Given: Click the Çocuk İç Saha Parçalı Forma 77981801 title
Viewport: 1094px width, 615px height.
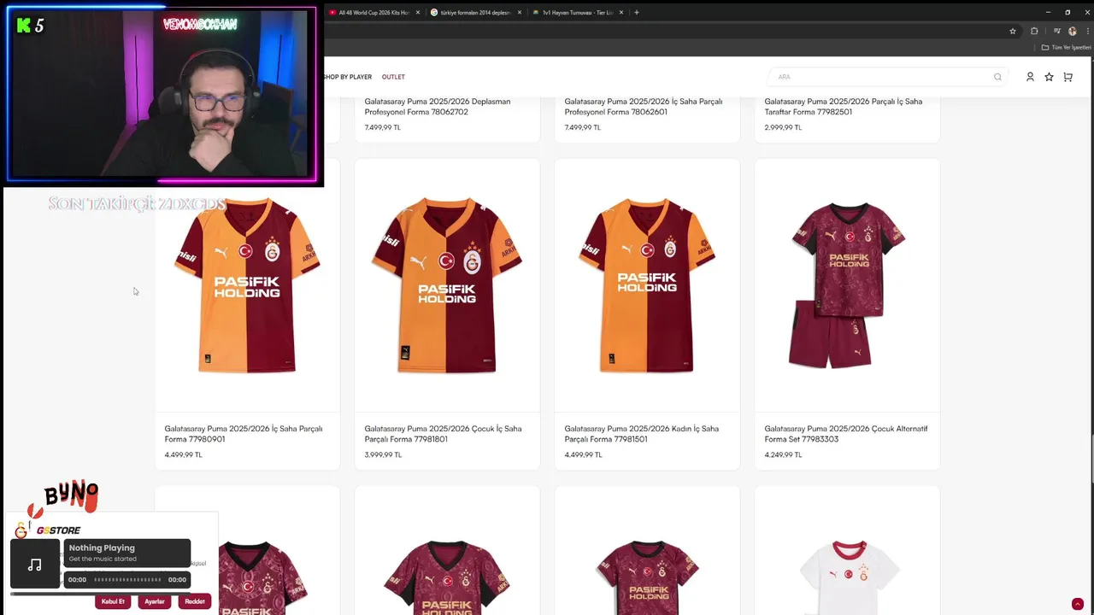Looking at the screenshot, I should point(443,434).
